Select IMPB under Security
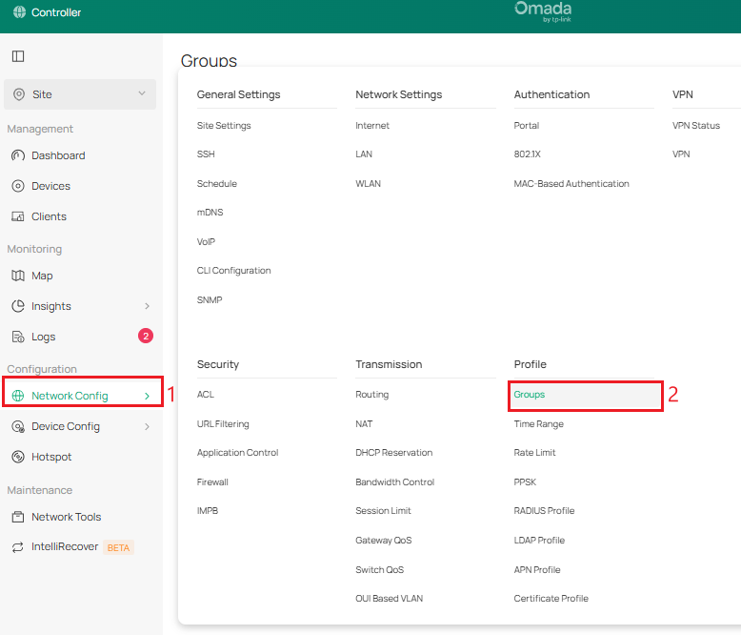The width and height of the screenshot is (741, 635). pos(207,510)
